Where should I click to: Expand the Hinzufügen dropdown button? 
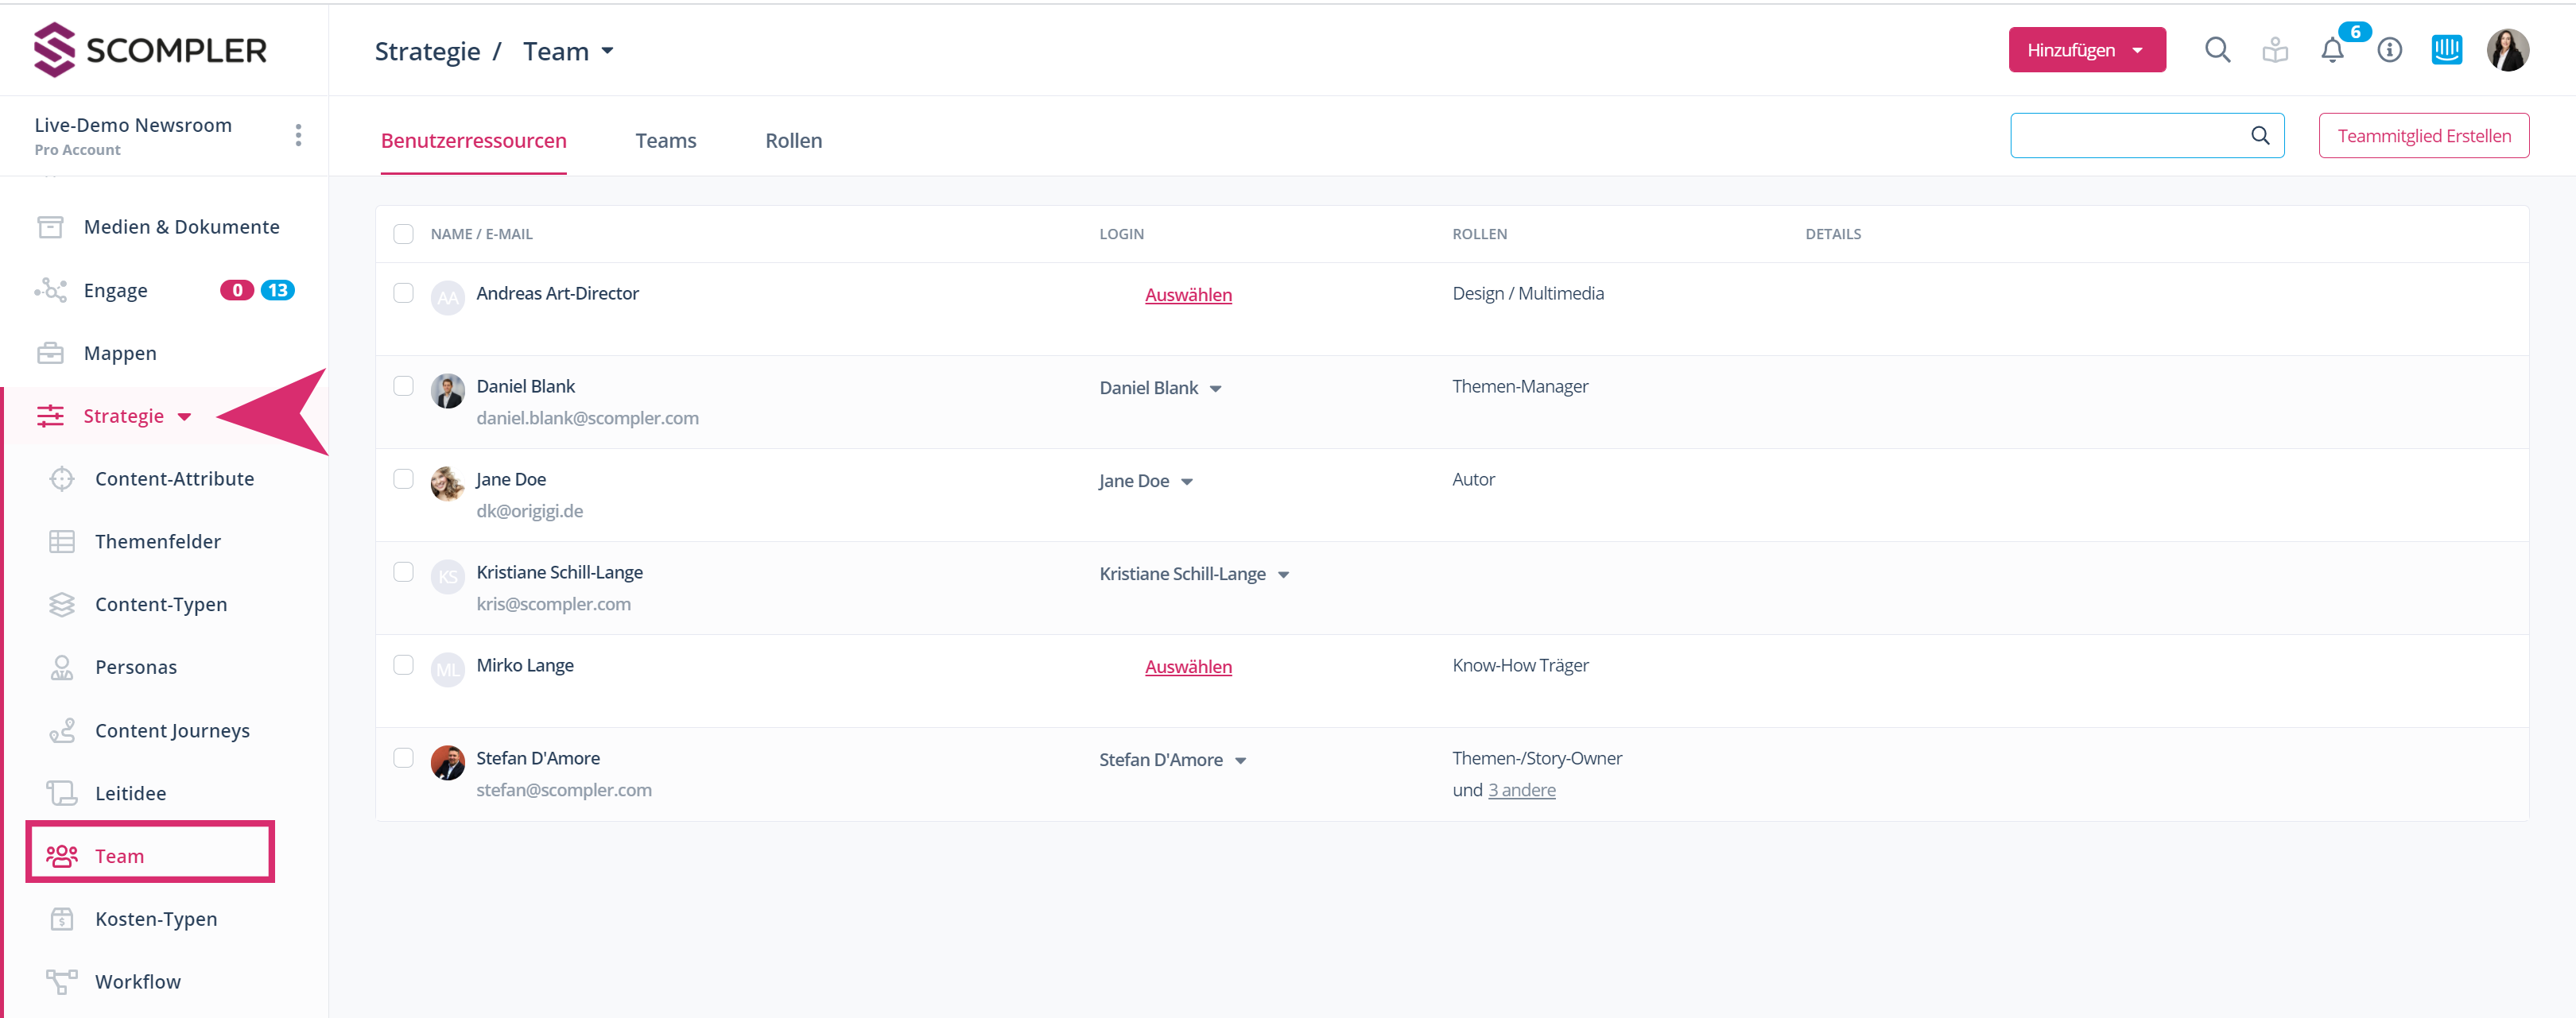click(x=2086, y=50)
